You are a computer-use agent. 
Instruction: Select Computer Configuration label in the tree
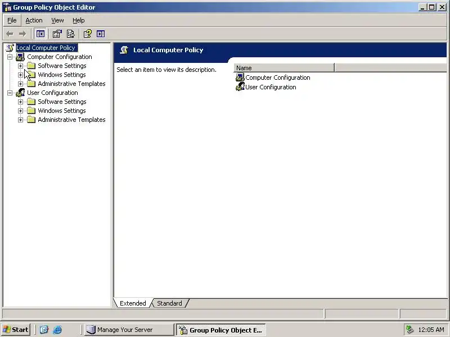pyautogui.click(x=60, y=57)
